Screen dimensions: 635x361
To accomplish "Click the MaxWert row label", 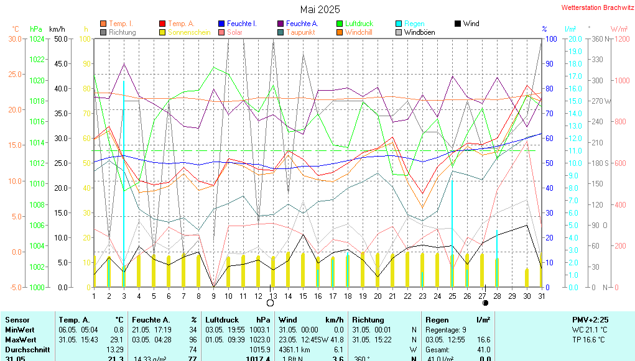I will [19, 340].
